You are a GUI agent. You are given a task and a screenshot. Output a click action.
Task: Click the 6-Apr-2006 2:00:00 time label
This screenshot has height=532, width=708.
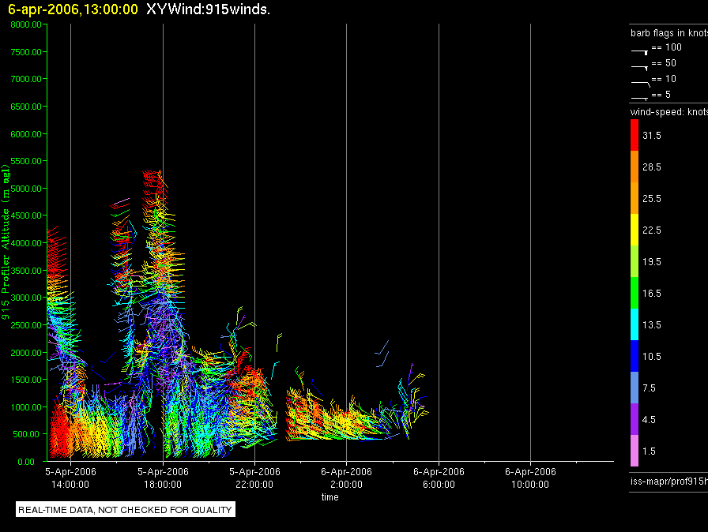346,478
